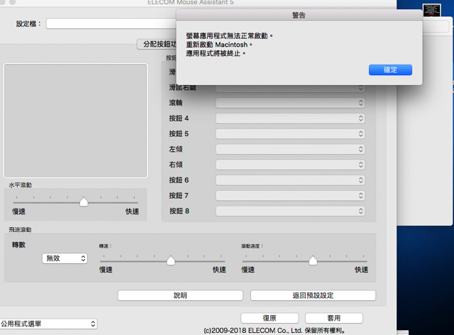Click the 滾輪 label
Image resolution: width=454 pixels, height=335 pixels.
pos(176,103)
